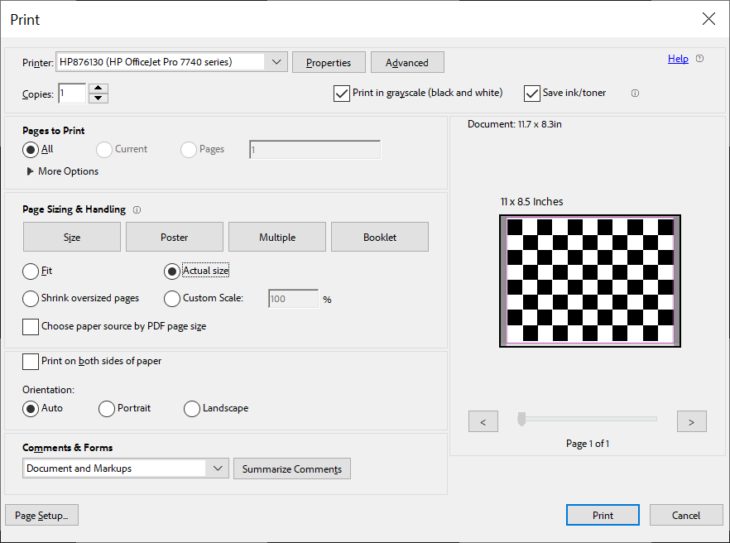Choose Landscape orientation
The height and width of the screenshot is (543, 730).
click(x=192, y=409)
